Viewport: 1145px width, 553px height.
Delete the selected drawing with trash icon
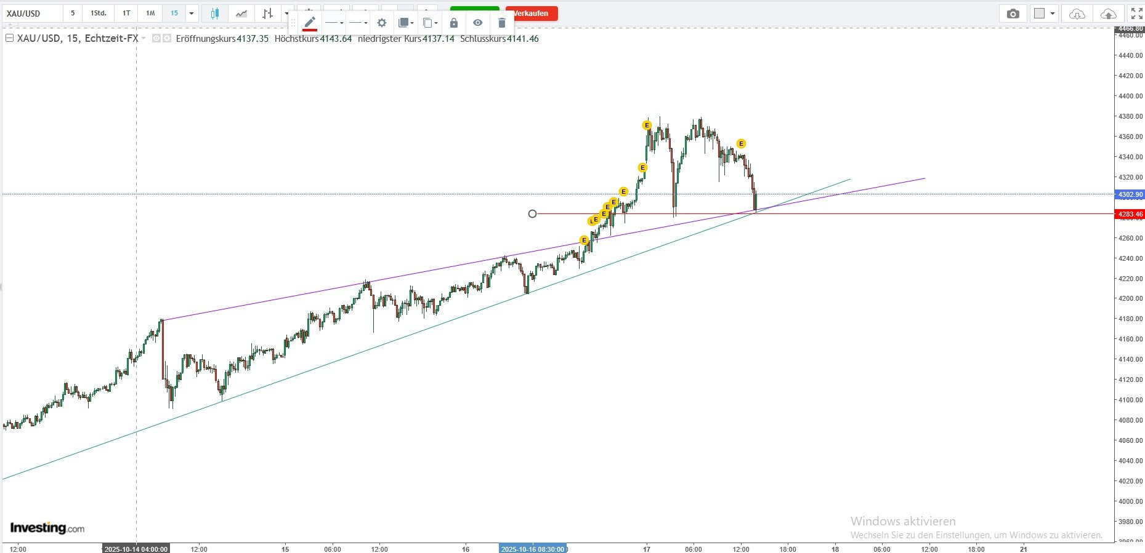click(x=501, y=23)
